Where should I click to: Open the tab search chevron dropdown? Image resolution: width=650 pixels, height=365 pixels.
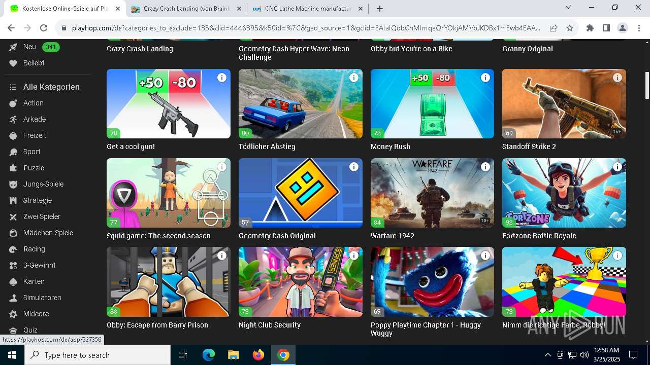click(568, 7)
